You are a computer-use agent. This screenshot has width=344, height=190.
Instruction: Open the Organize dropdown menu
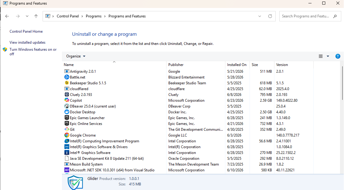coord(76,56)
